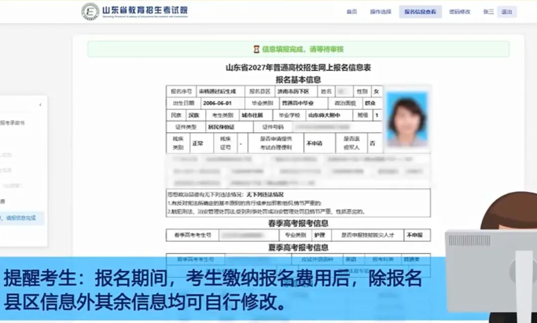Click the banner text 信息填报完成,请等待审核
Screen dimensions: 537x323
click(x=303, y=49)
